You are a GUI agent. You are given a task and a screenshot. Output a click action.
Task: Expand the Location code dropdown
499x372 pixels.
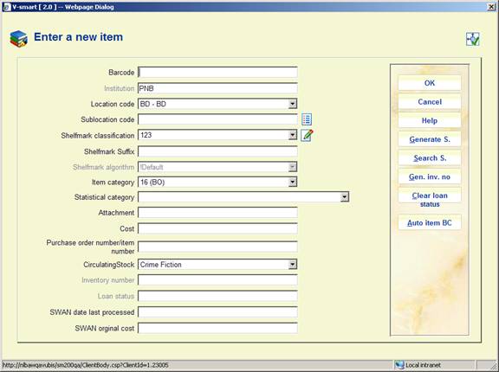pyautogui.click(x=292, y=104)
